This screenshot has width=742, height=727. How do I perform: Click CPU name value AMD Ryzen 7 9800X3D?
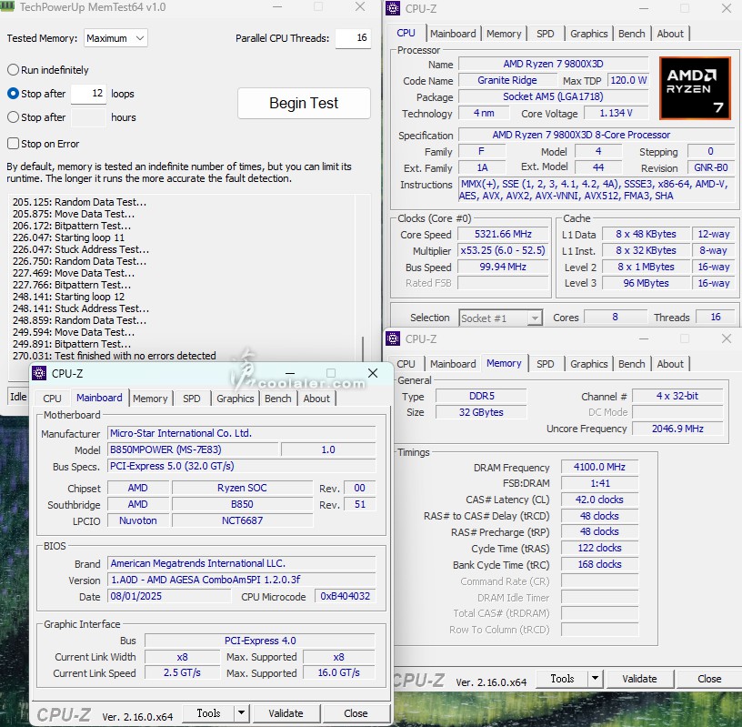(x=553, y=64)
